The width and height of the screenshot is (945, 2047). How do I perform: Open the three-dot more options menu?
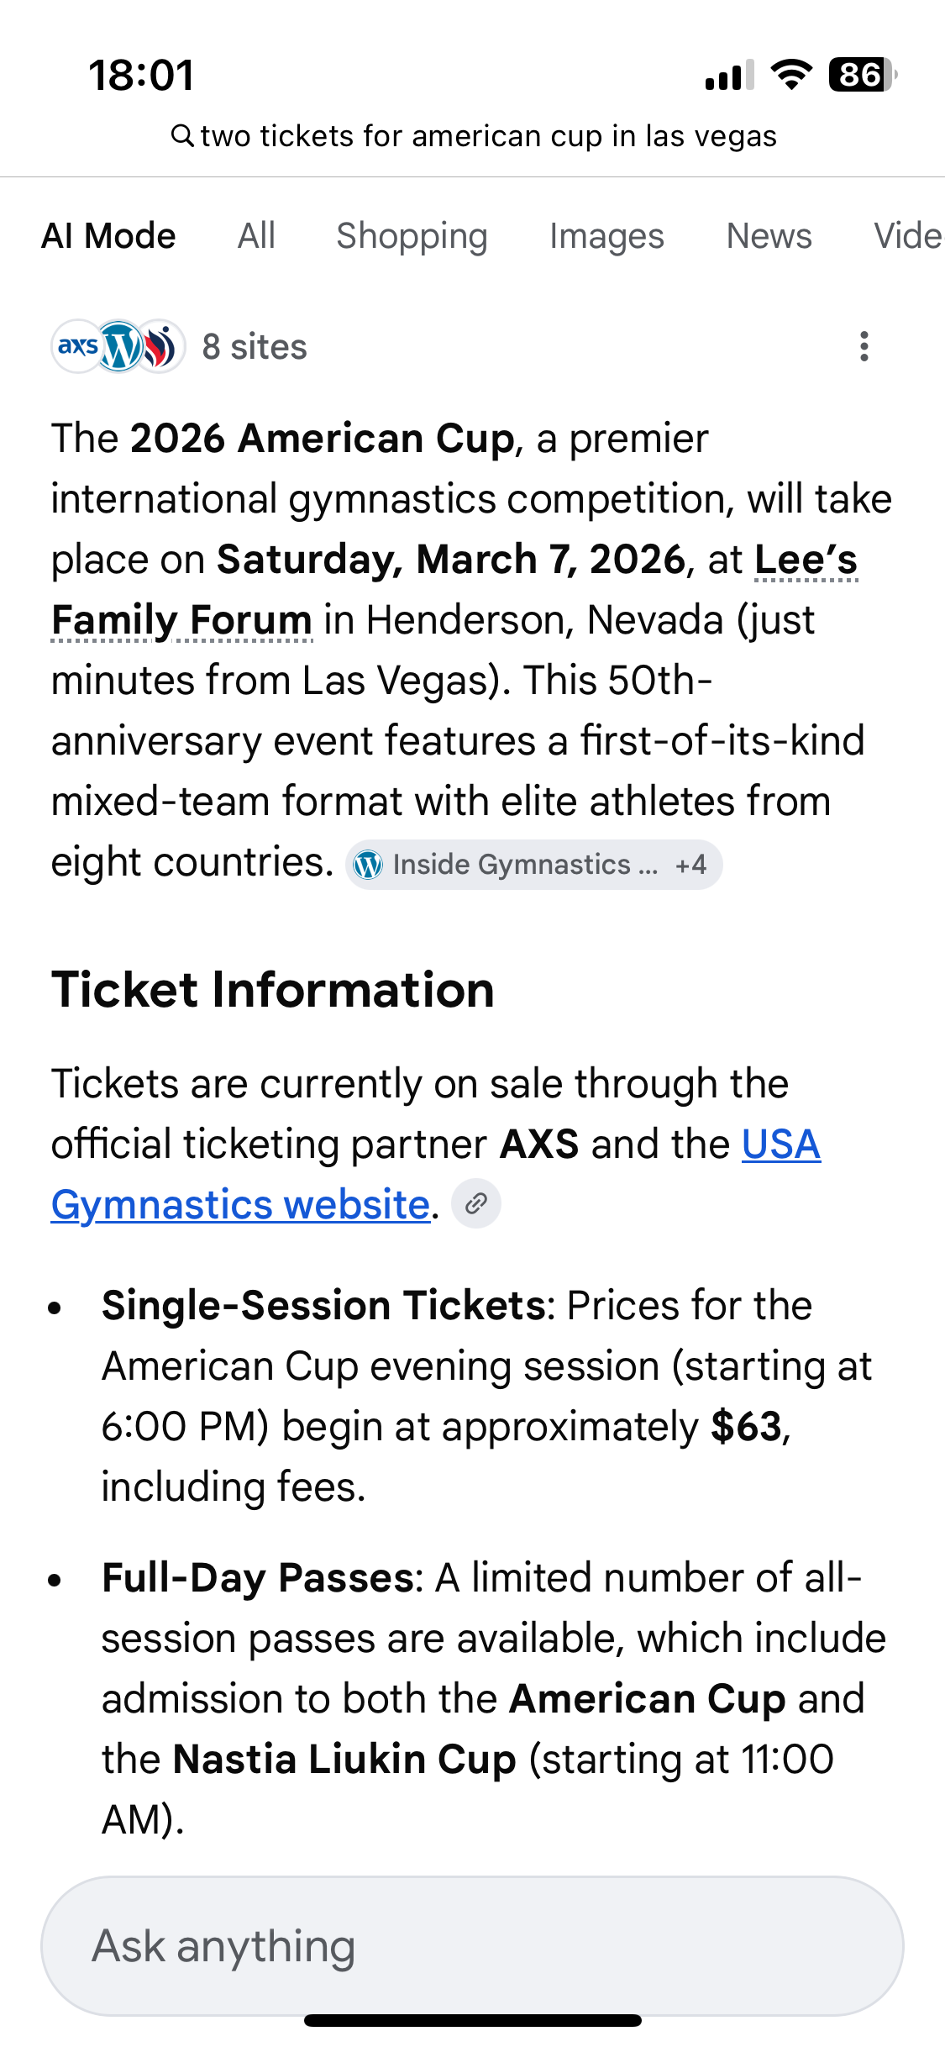pos(864,346)
